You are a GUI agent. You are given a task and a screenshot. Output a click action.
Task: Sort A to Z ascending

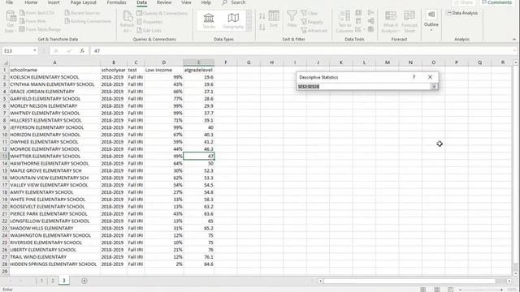262,16
